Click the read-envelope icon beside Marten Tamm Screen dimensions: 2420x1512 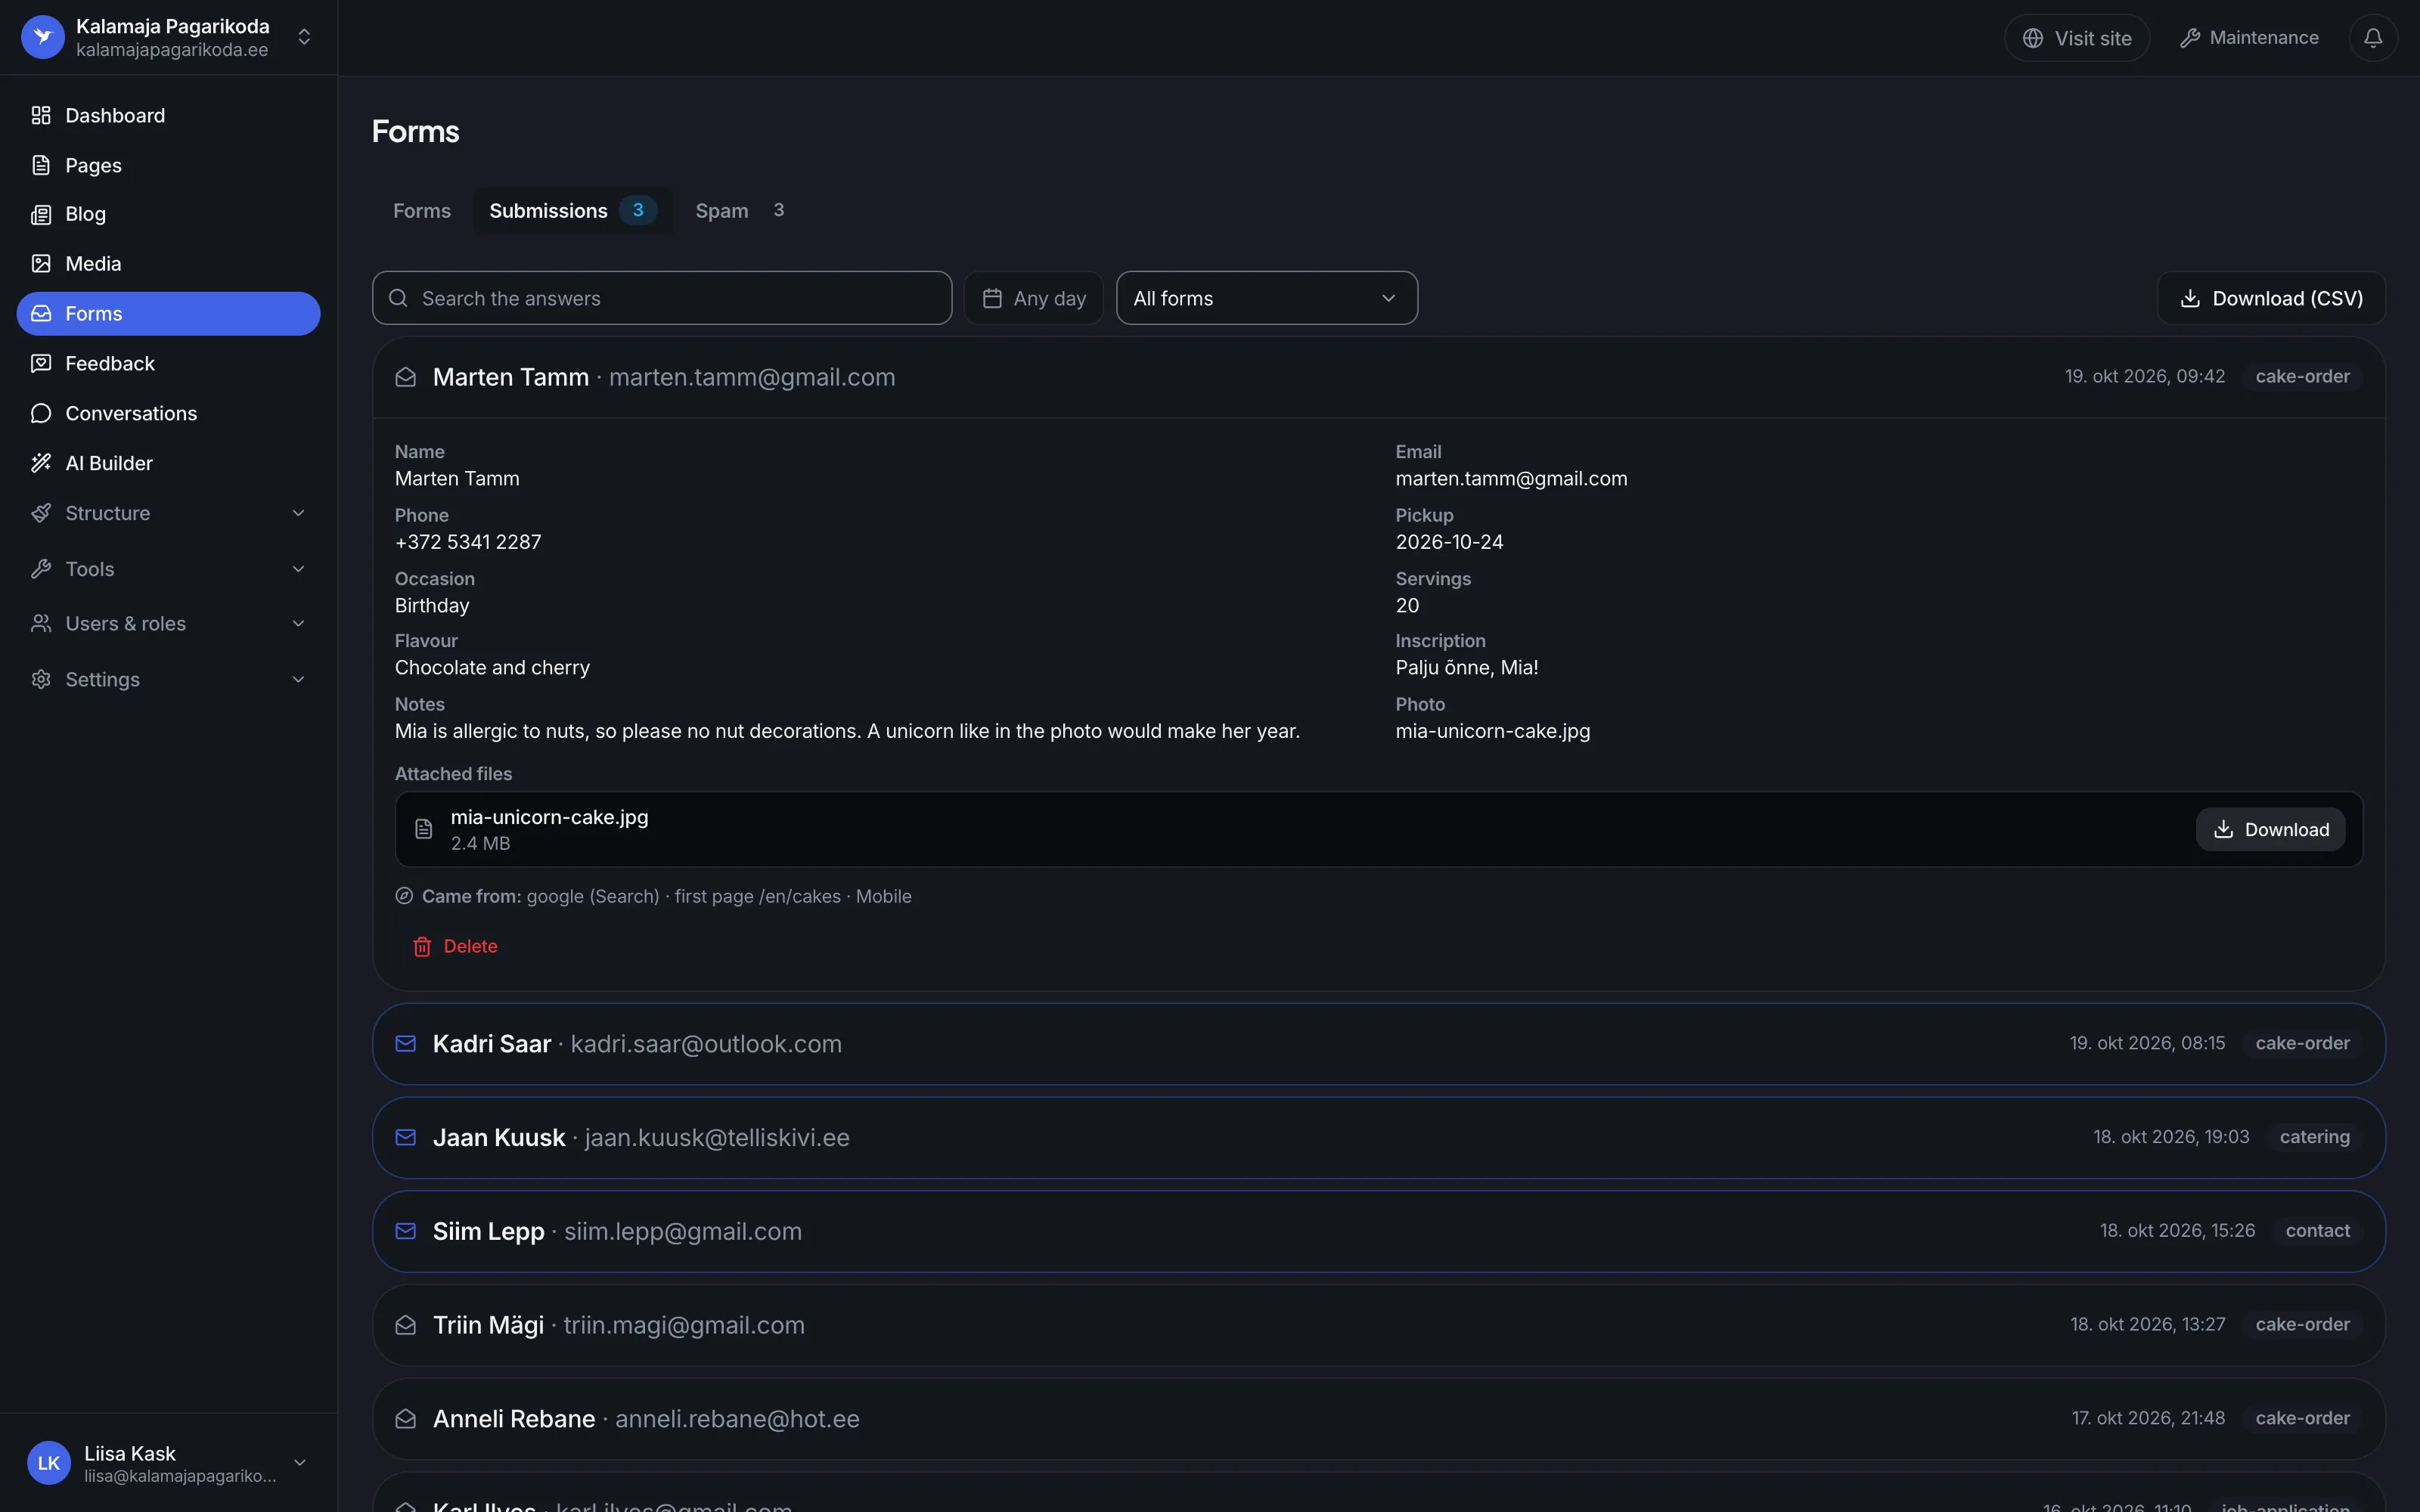point(405,377)
